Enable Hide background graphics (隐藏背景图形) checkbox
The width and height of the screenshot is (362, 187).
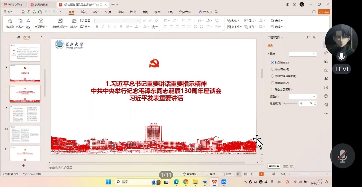tap(272, 90)
